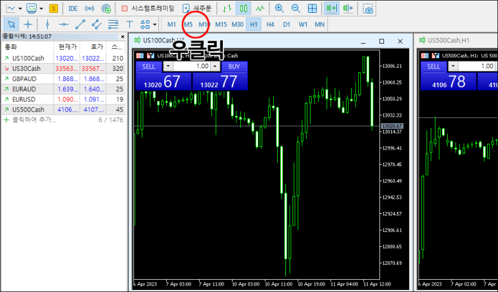Expand the new chart dropdown arrow

(x=21, y=8)
